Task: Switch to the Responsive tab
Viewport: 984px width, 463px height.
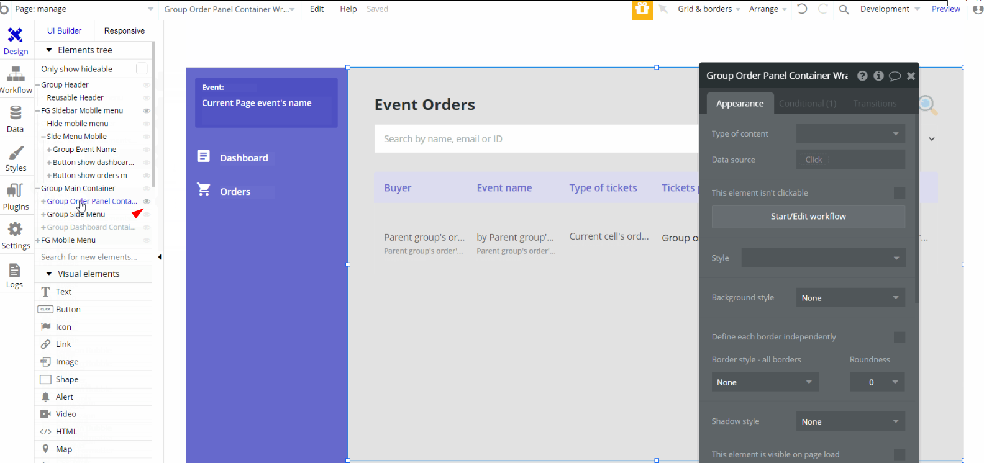Action: (x=124, y=31)
